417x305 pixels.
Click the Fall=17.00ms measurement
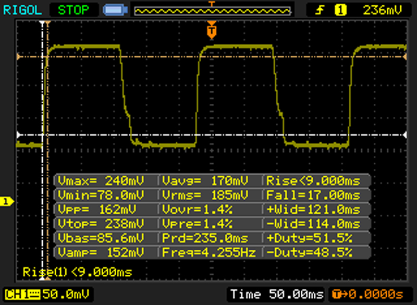point(313,195)
